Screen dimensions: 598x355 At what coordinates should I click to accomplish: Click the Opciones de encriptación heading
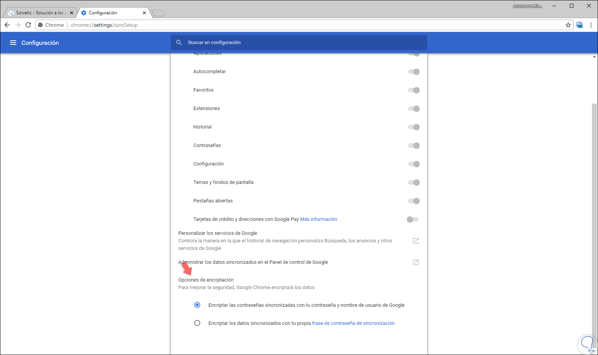pos(206,280)
